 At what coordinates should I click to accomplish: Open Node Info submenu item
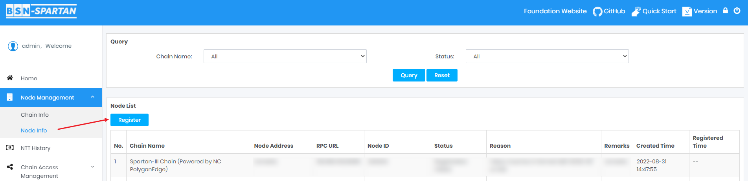[x=34, y=130]
